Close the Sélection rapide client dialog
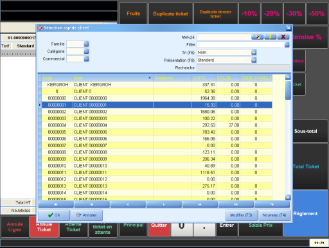 (289, 28)
